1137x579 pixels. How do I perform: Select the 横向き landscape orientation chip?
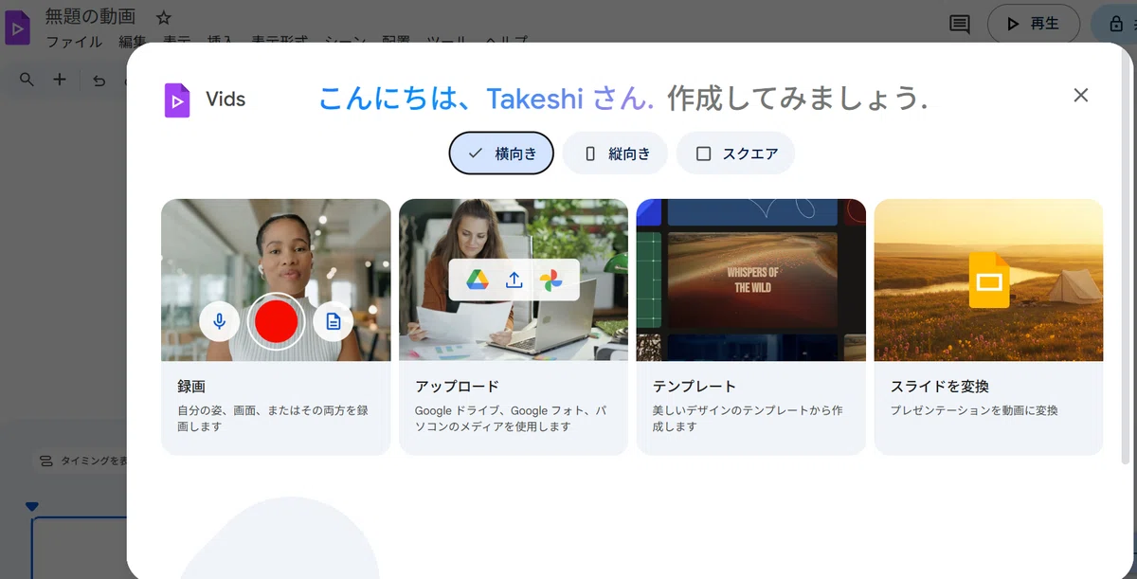(x=501, y=154)
